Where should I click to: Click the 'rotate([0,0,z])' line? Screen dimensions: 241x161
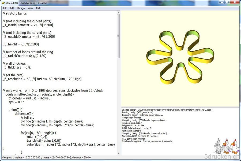point(37,137)
